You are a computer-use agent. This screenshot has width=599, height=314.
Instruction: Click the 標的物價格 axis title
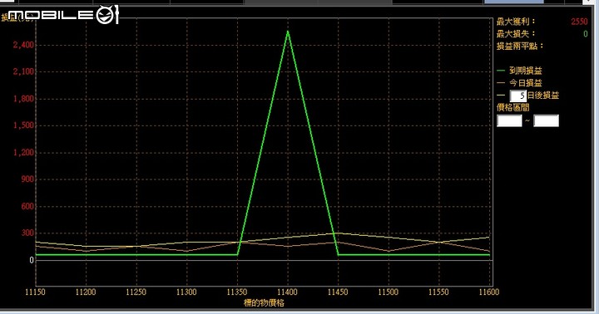[264, 303]
